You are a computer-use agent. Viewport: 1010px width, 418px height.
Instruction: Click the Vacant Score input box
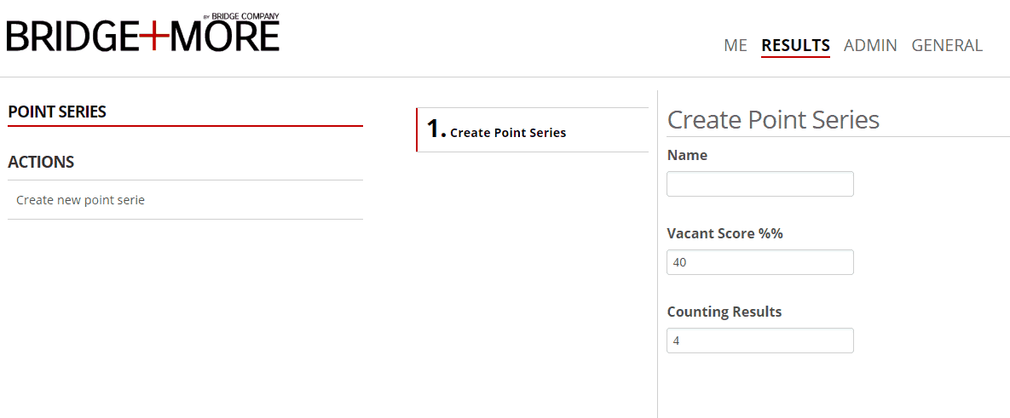click(x=759, y=262)
